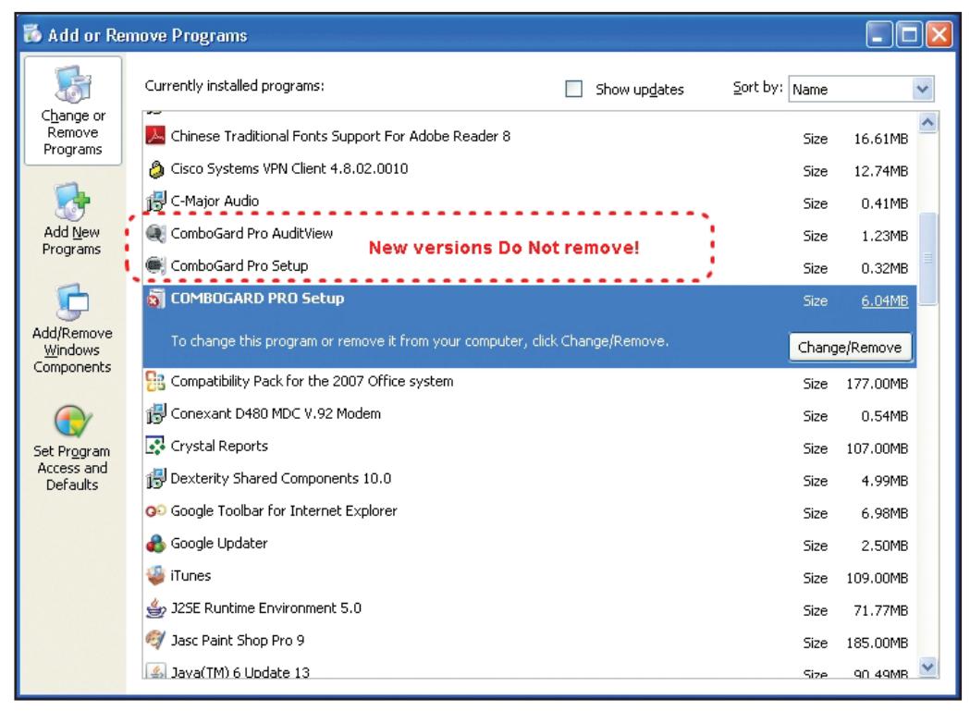Select Cisco Systems VPN Client 4.8.02.0010
The height and width of the screenshot is (711, 970).
[x=530, y=168]
